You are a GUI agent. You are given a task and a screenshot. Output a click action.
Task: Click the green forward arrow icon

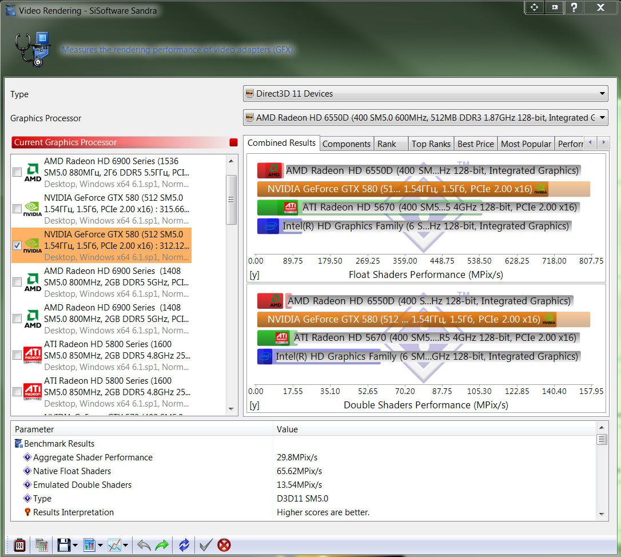point(162,545)
